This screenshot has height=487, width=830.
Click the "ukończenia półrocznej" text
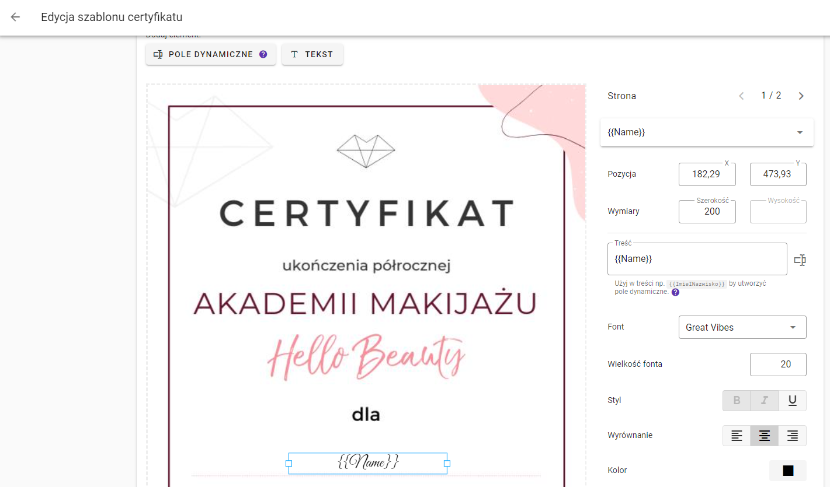tap(366, 267)
